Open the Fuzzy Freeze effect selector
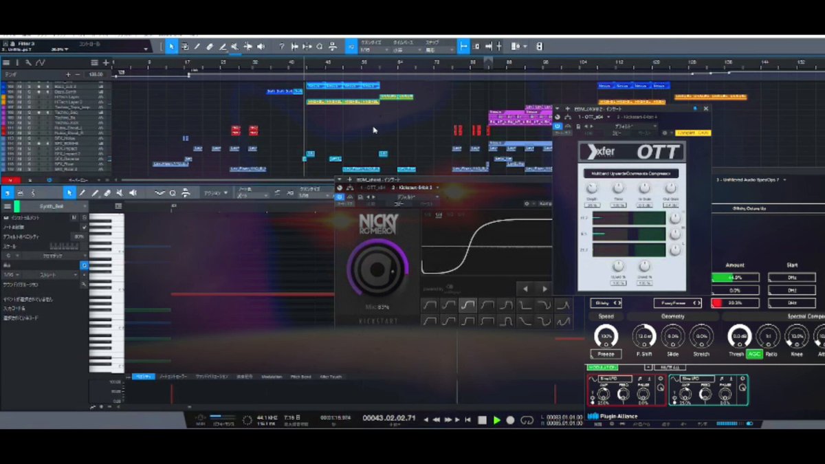The width and height of the screenshot is (825, 464). click(677, 302)
